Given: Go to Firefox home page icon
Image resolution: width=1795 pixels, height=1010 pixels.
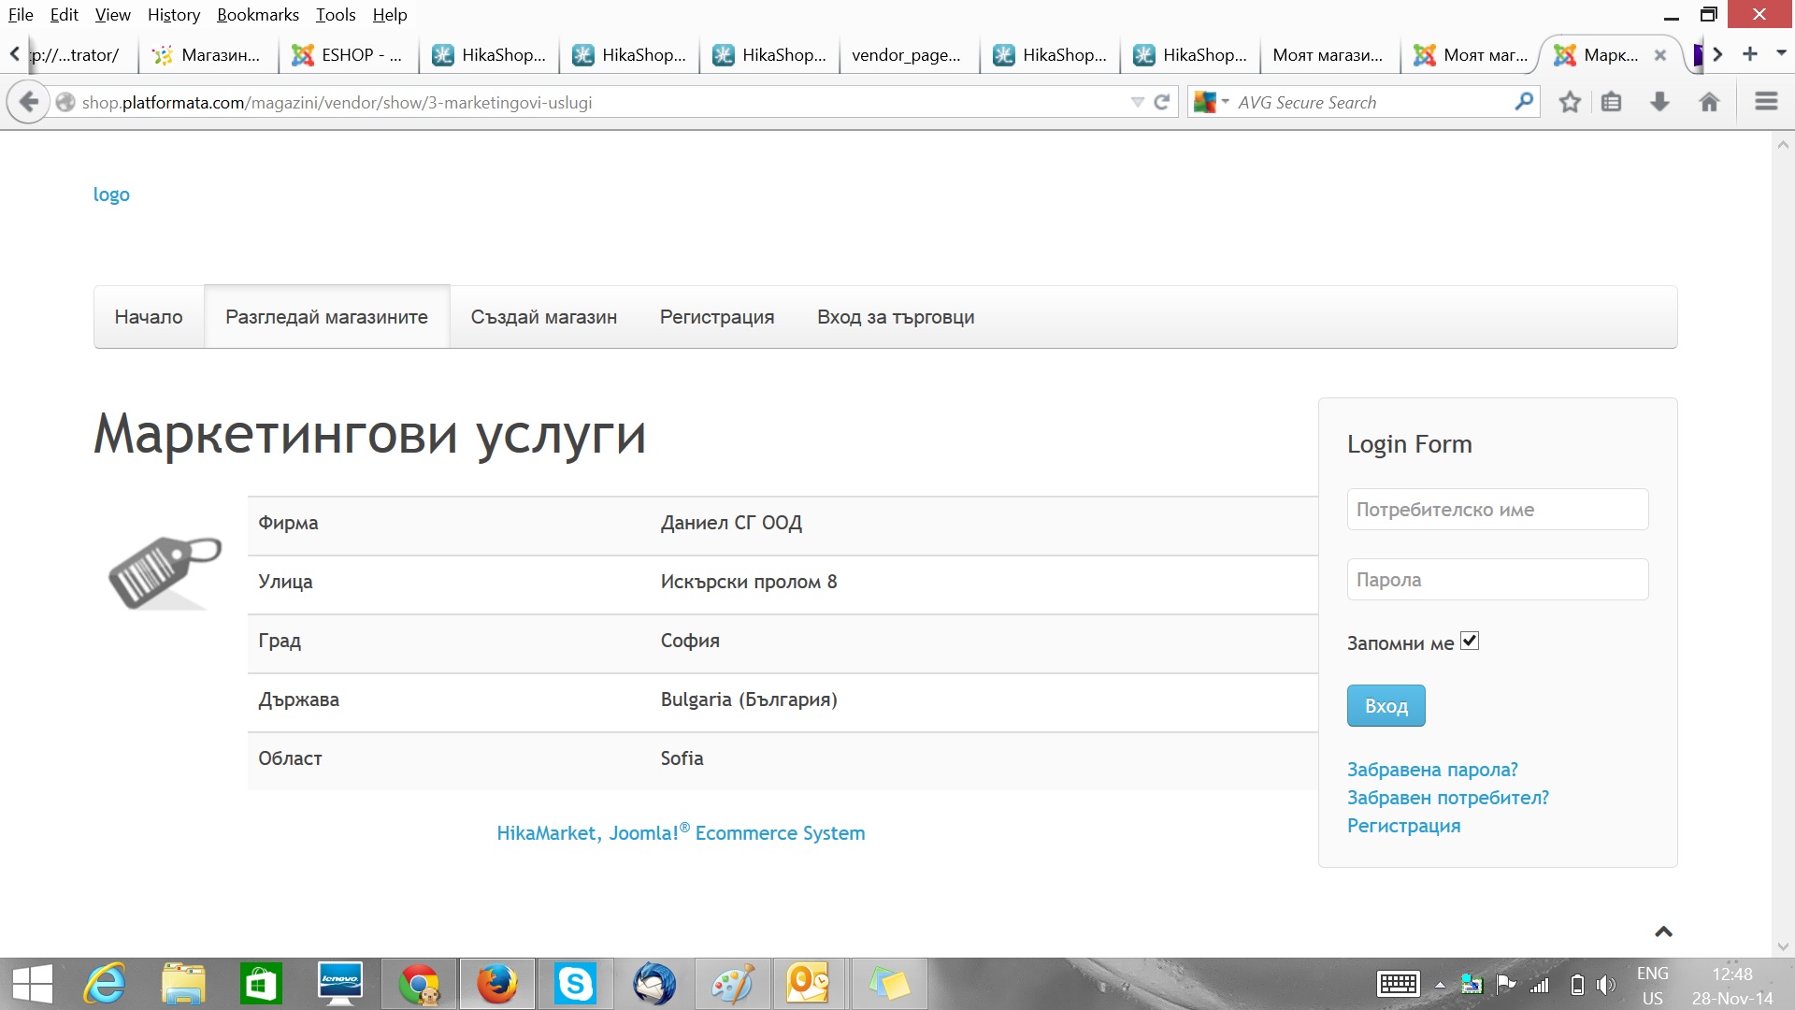Looking at the screenshot, I should [x=1709, y=102].
